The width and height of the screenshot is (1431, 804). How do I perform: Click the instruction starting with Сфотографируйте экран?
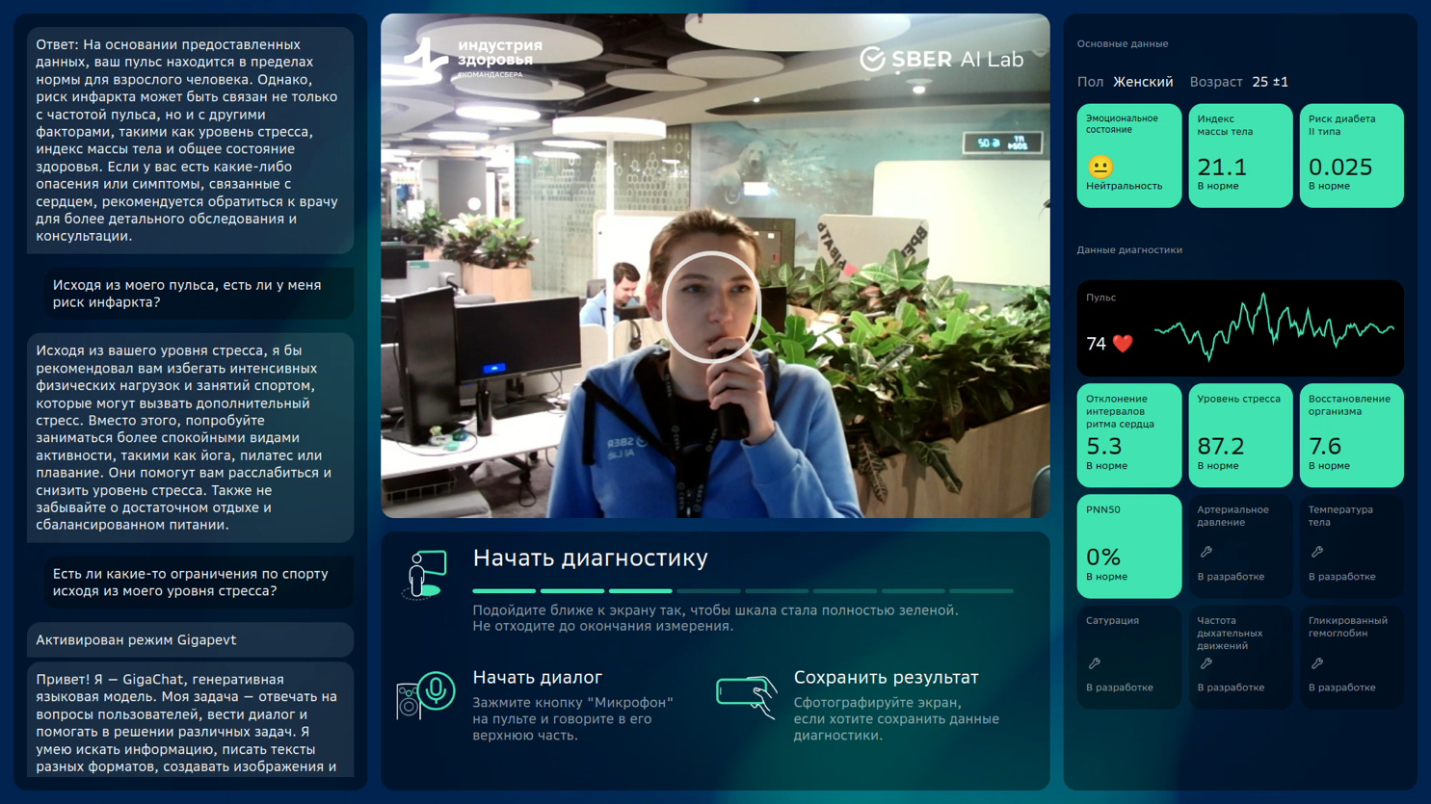pyautogui.click(x=896, y=719)
